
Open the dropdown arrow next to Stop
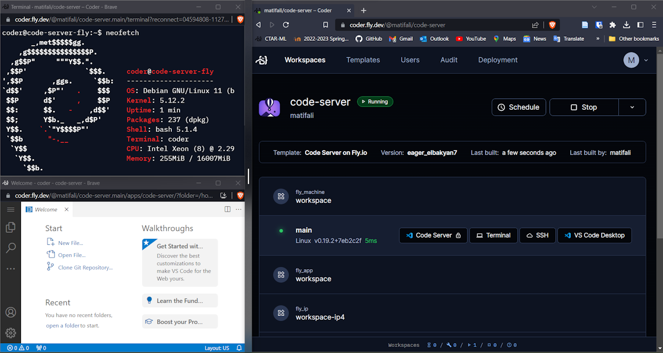[x=632, y=107]
